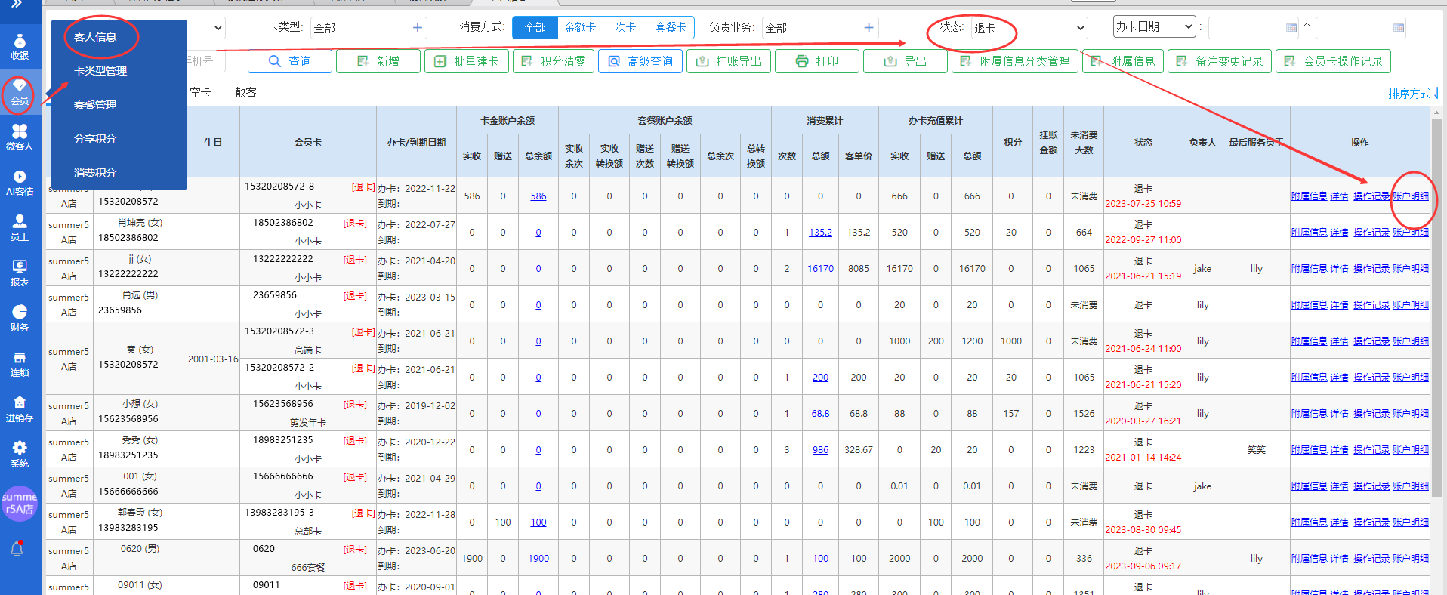The width and height of the screenshot is (1447, 595).
Task: Select 分享积分 in the member menu
Action: click(x=95, y=139)
